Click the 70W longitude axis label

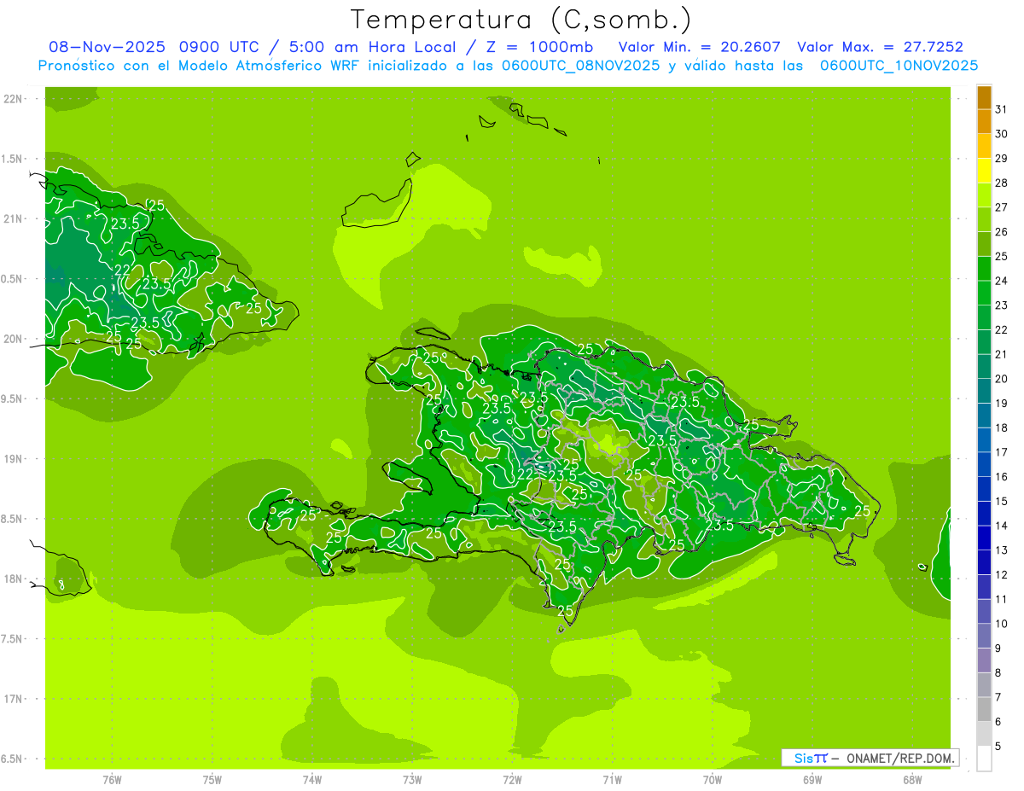[x=713, y=780]
